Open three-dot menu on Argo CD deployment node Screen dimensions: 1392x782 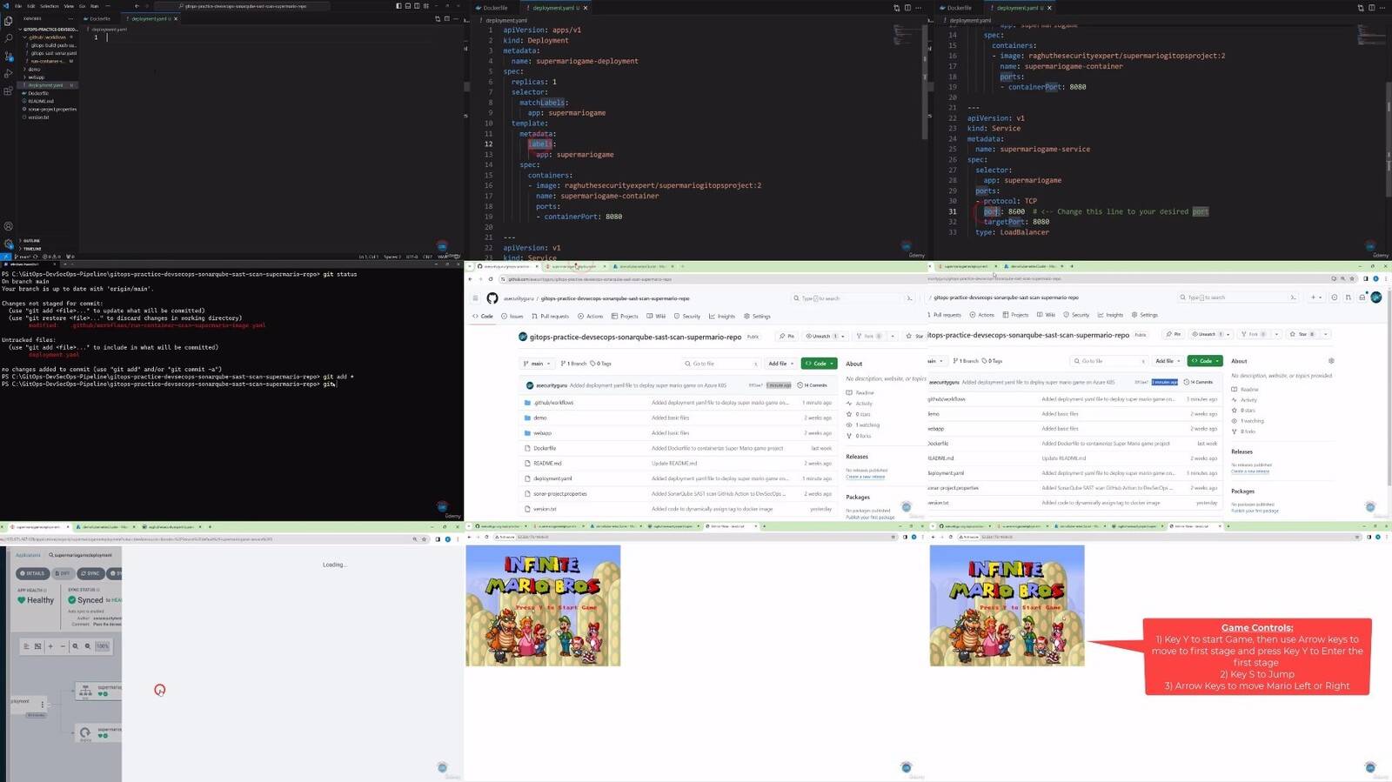(43, 705)
